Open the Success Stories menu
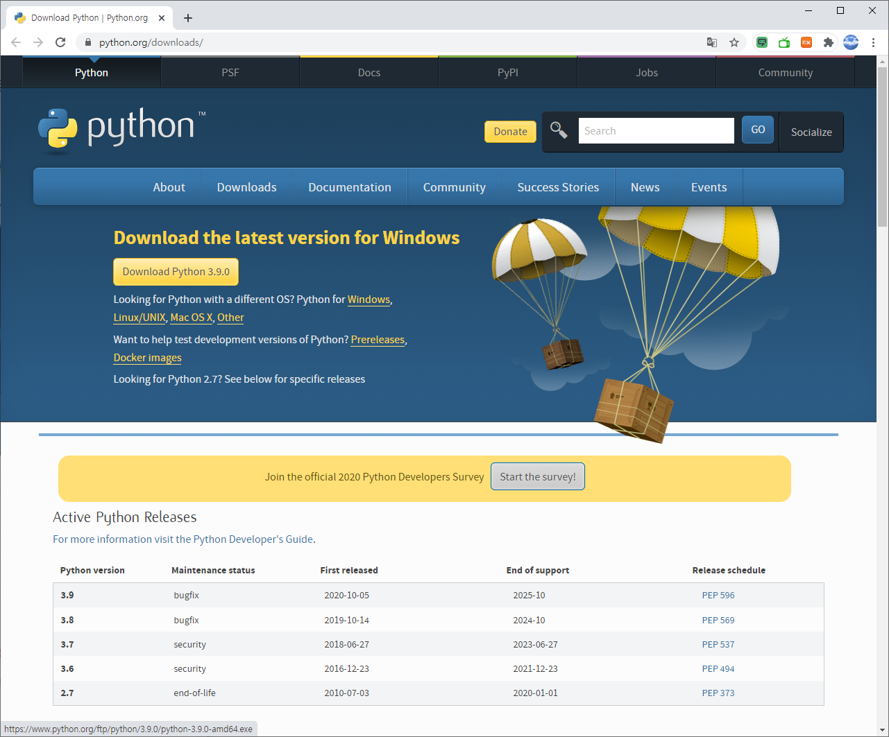 pyautogui.click(x=558, y=187)
